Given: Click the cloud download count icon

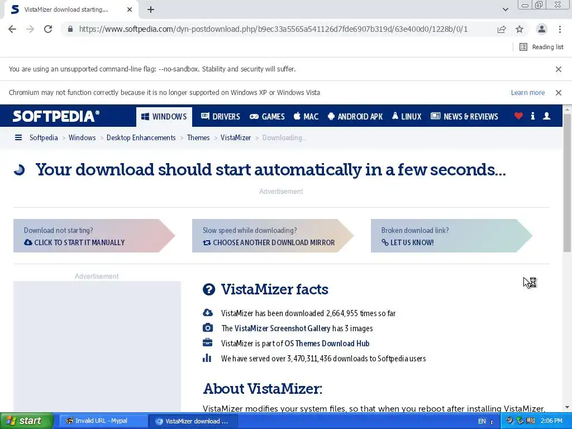Looking at the screenshot, I should [x=208, y=313].
